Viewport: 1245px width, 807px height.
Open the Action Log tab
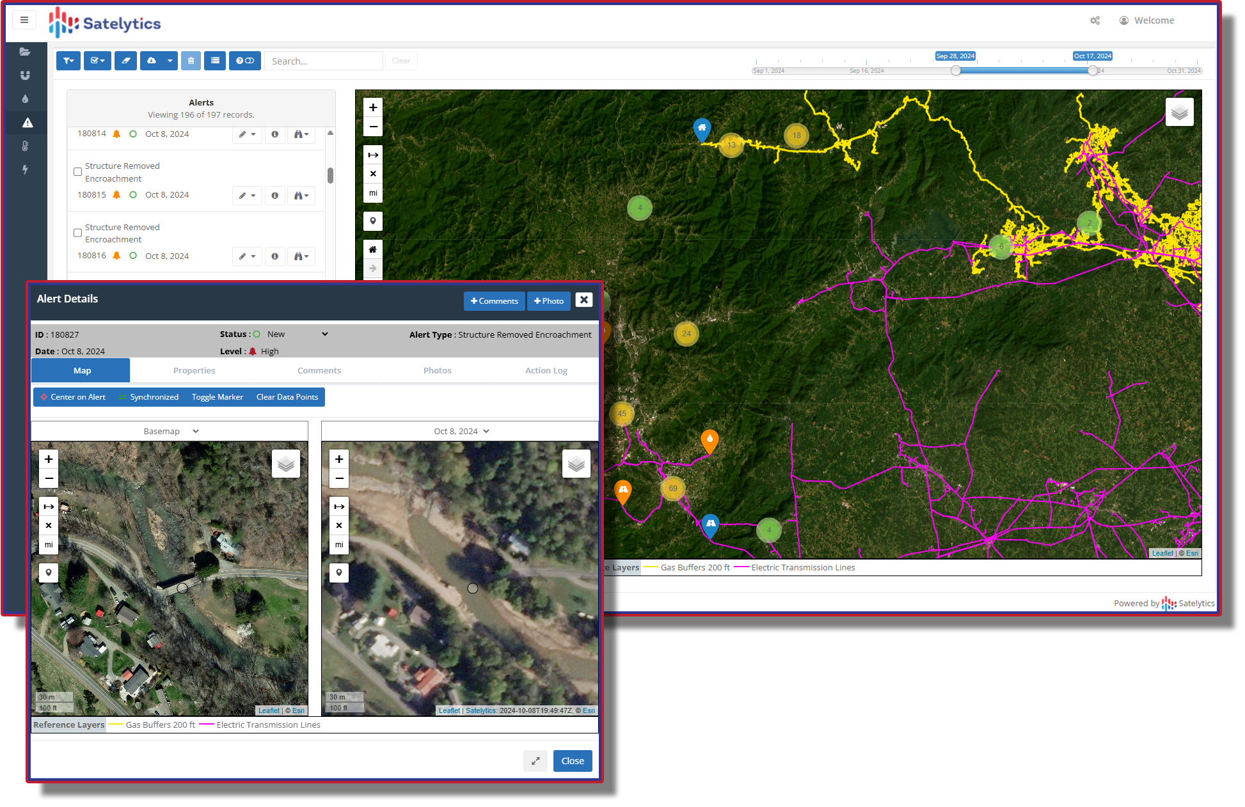pyautogui.click(x=546, y=371)
